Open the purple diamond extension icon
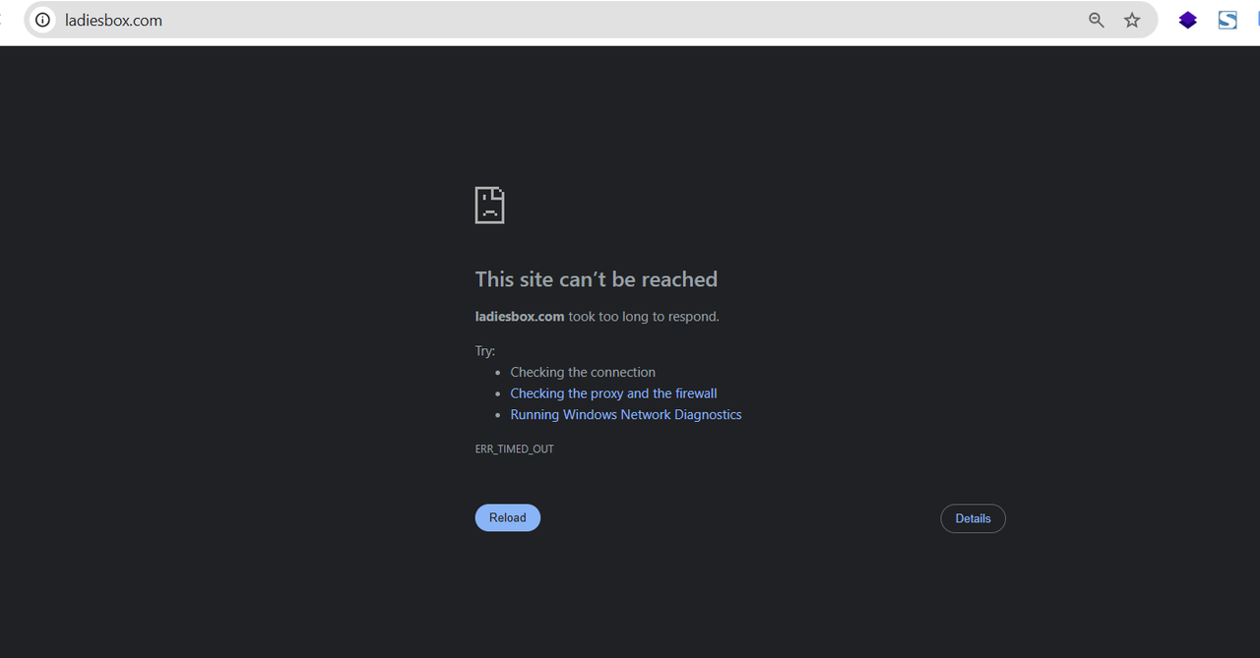1260x658 pixels. (1188, 20)
